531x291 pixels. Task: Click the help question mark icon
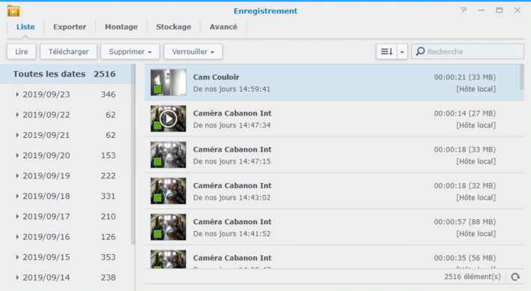point(463,10)
